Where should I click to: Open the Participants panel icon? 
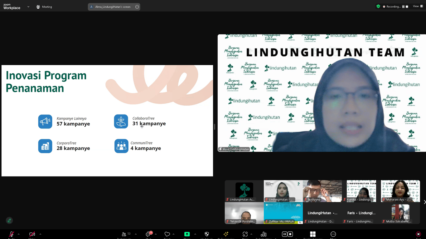pos(124,234)
